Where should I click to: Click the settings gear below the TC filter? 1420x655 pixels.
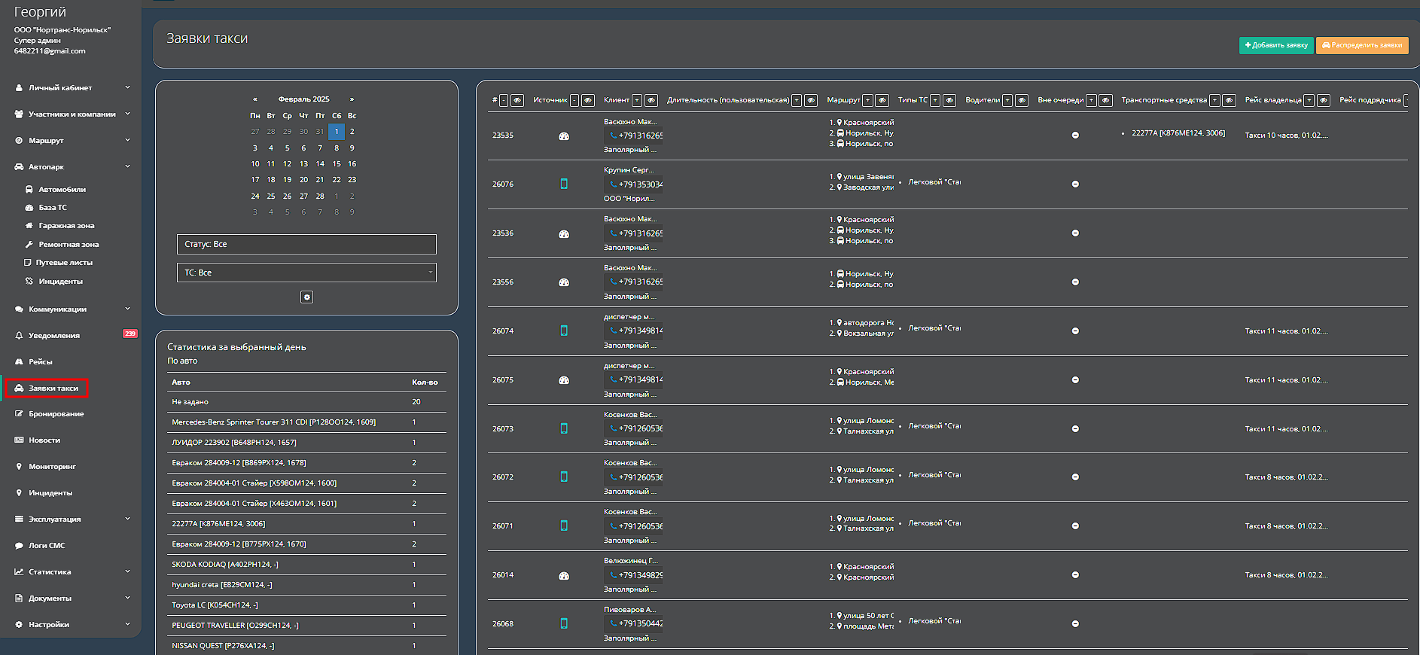tap(306, 297)
